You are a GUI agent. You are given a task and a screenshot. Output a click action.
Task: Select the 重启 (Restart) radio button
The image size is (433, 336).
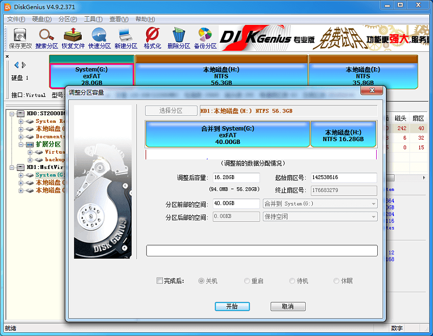pyautogui.click(x=247, y=281)
